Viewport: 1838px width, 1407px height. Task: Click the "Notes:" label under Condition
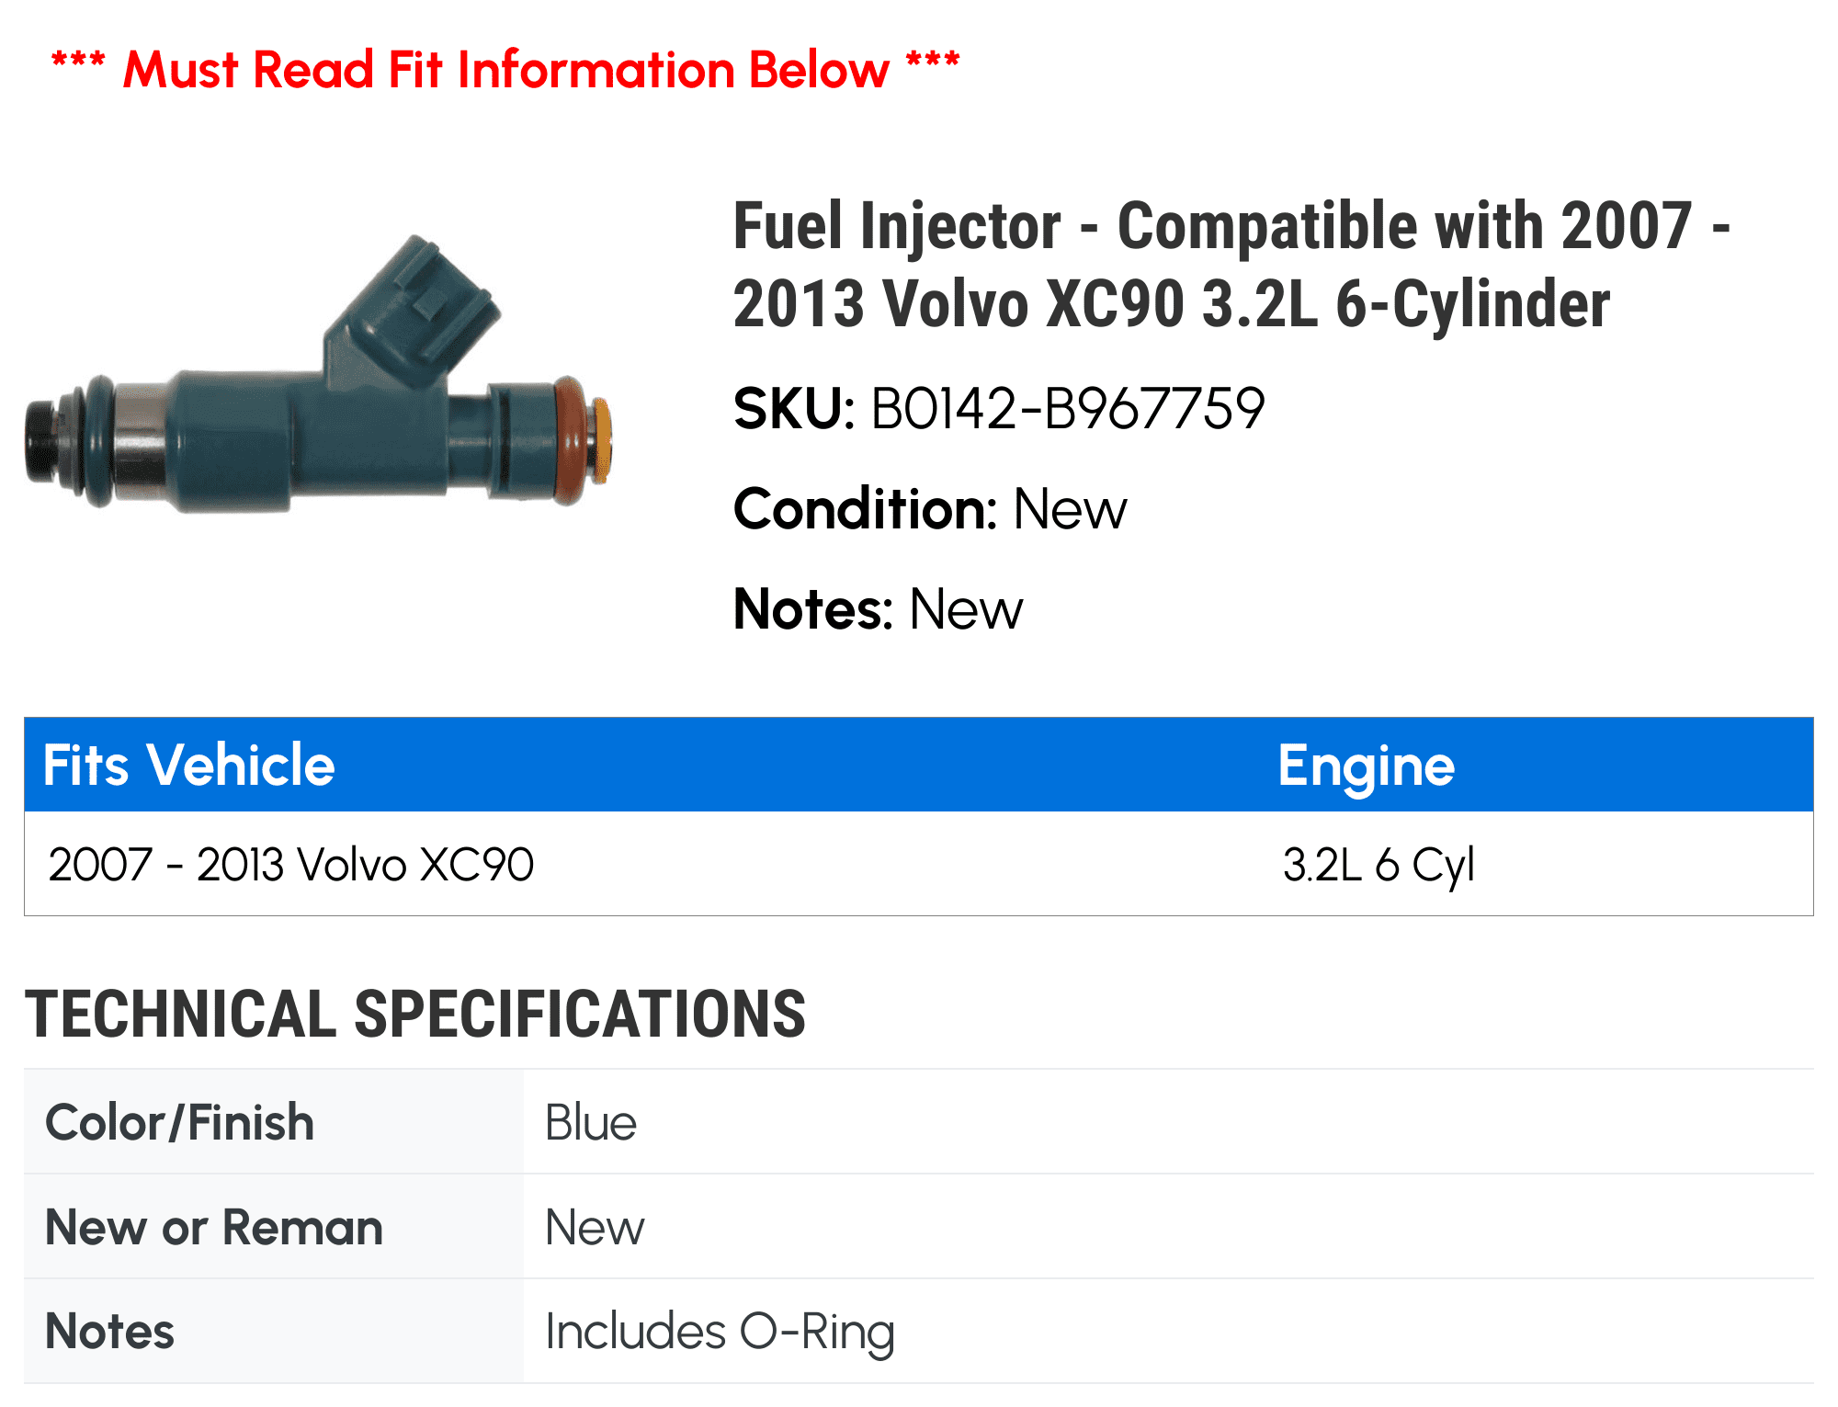tap(813, 608)
